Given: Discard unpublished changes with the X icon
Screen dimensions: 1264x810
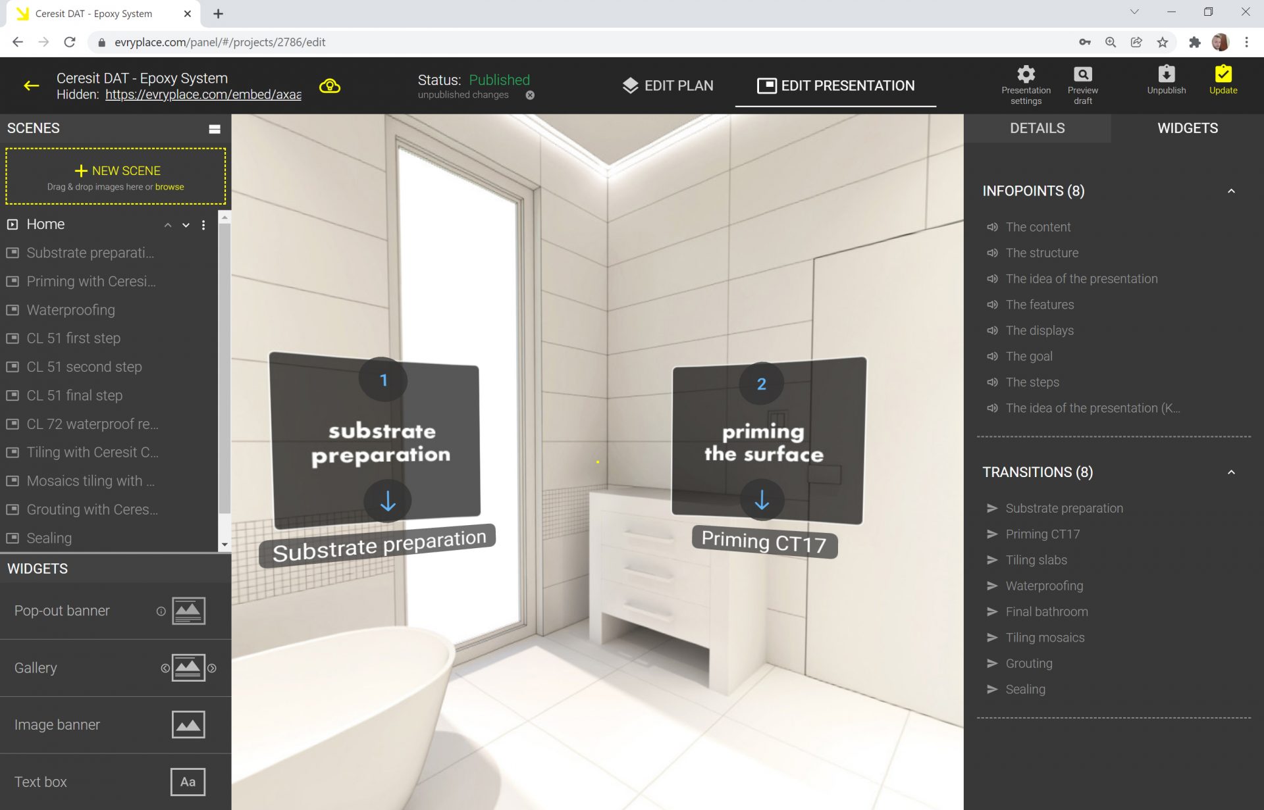Looking at the screenshot, I should point(530,95).
